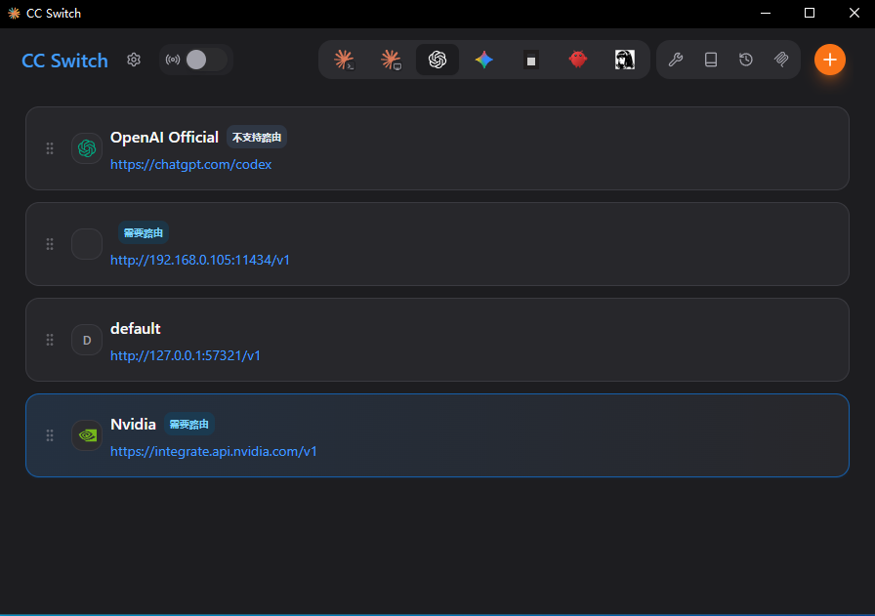Open the http://192.168.0.105:11434/v1 link
875x616 pixels.
click(x=200, y=260)
